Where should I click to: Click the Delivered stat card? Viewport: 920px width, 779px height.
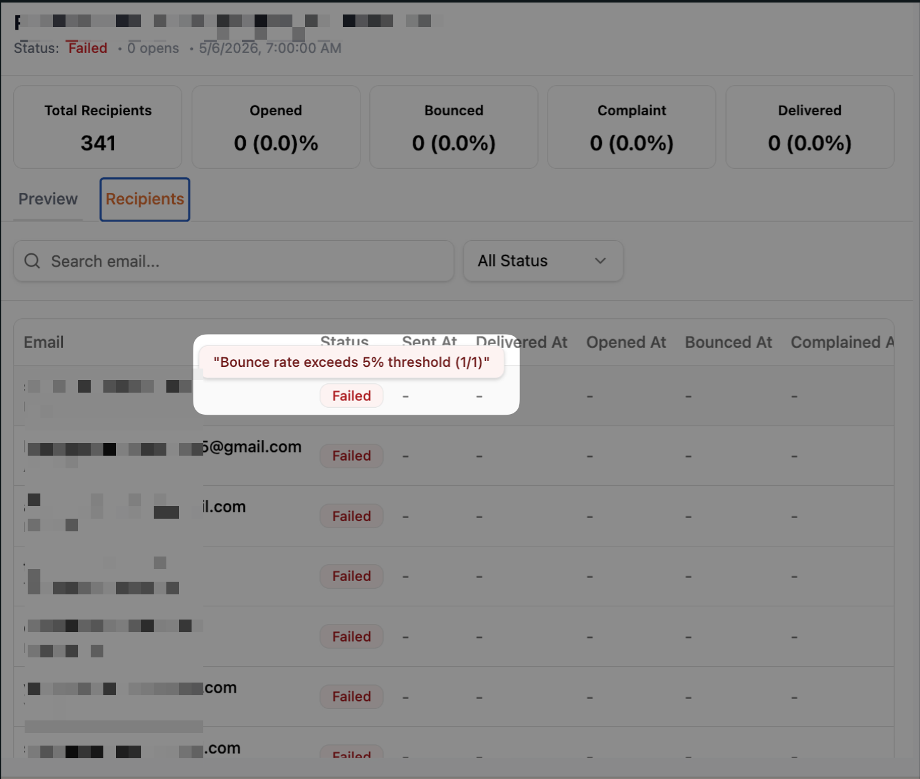coord(810,127)
